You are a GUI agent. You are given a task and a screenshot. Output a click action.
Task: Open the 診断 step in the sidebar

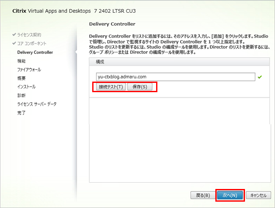point(22,96)
